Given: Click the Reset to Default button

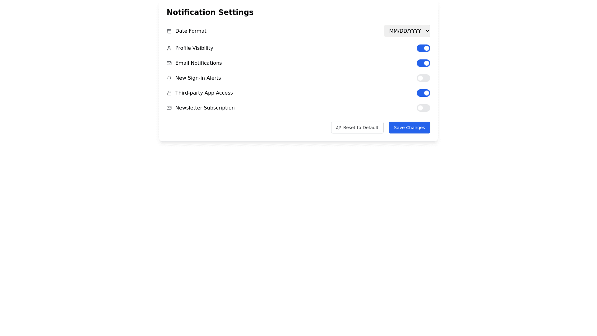Looking at the screenshot, I should click(357, 128).
